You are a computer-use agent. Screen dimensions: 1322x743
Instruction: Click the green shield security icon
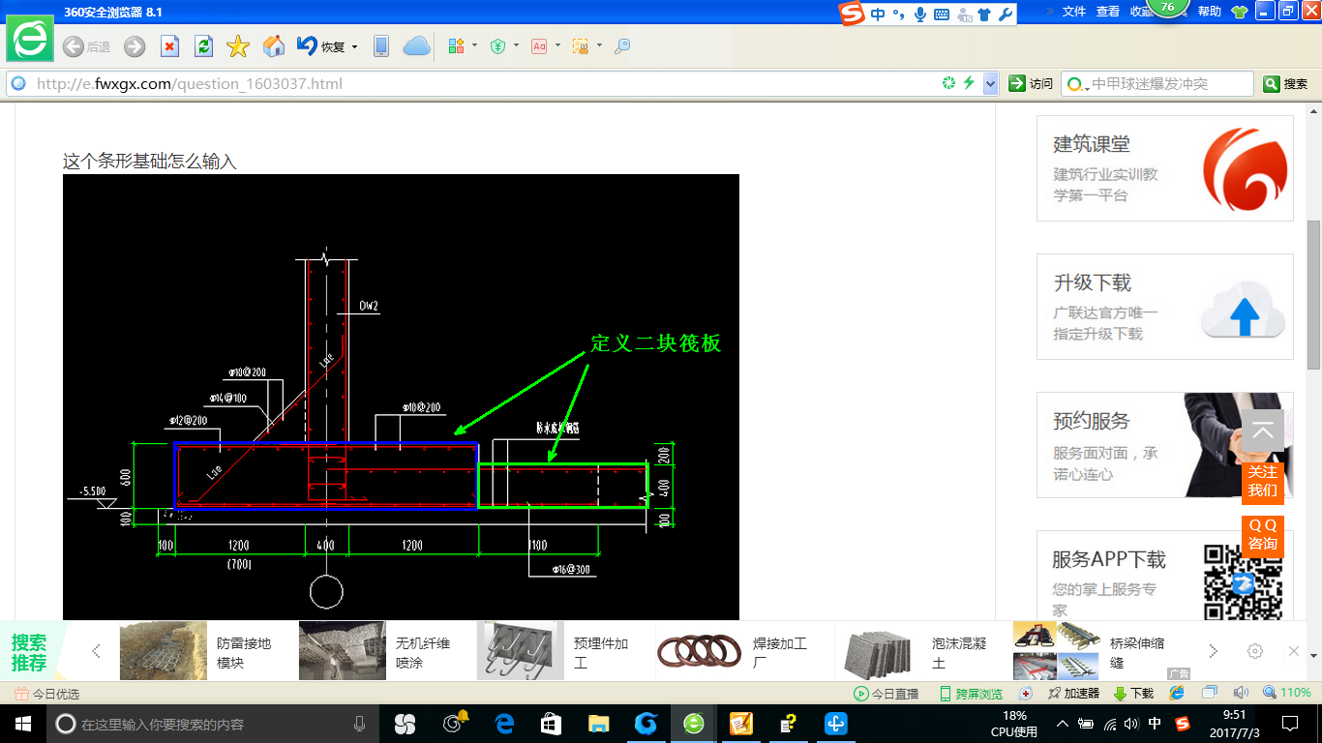(x=498, y=45)
